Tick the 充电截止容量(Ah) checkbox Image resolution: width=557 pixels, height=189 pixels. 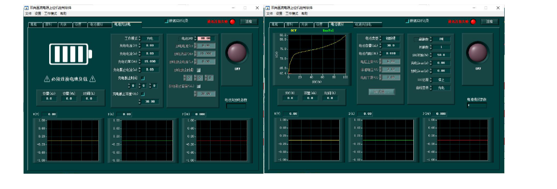[x=142, y=94]
